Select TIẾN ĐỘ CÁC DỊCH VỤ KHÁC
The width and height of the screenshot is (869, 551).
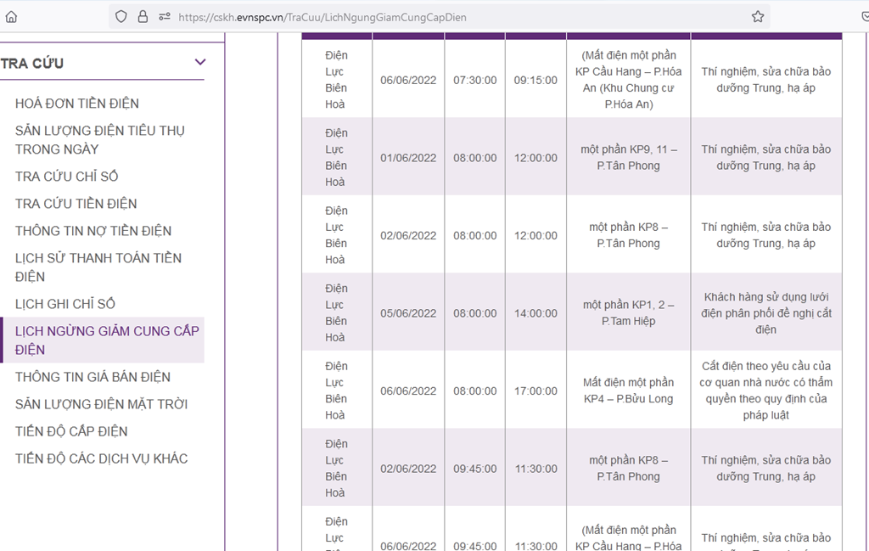click(x=102, y=458)
